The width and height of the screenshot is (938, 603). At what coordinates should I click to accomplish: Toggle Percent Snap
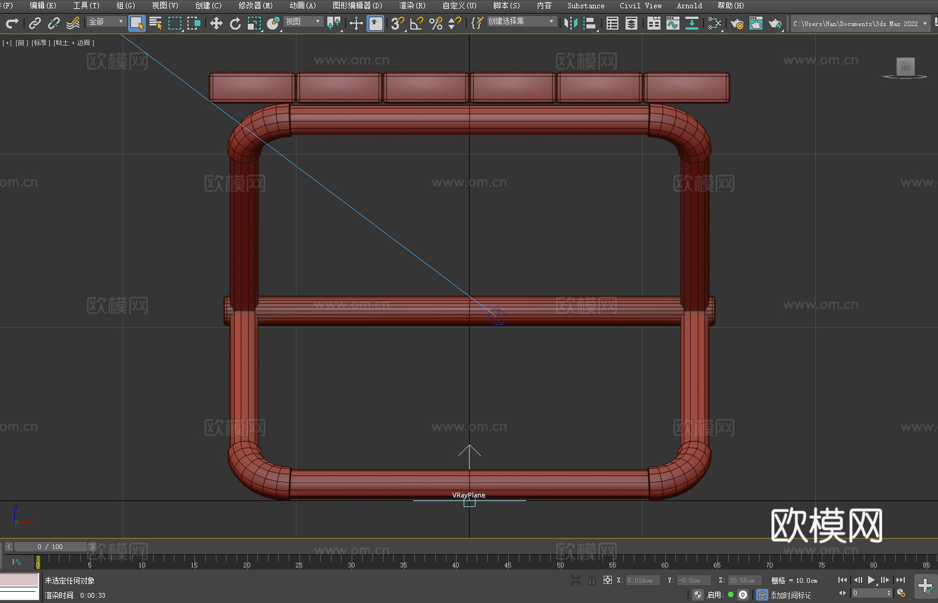pos(436,23)
